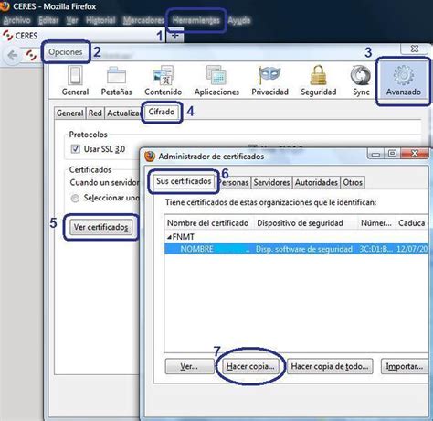Minimize the Administrador de certificados window

[375, 154]
